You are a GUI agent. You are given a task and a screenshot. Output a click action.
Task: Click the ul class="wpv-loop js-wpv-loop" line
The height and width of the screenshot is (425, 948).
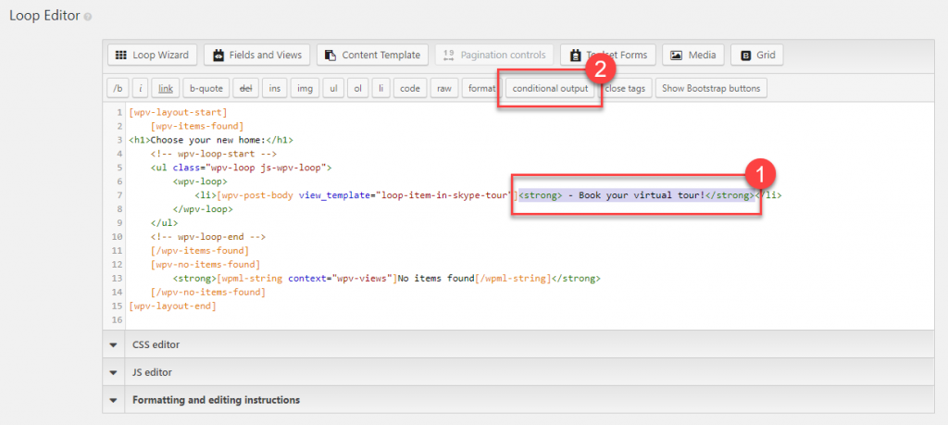tap(242, 169)
